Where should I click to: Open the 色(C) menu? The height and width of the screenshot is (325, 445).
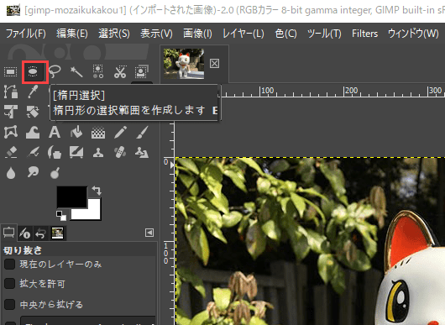pyautogui.click(x=285, y=34)
